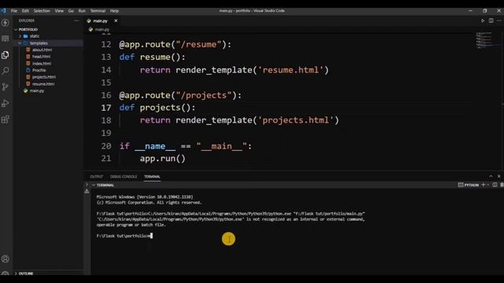The width and height of the screenshot is (504, 283).
Task: Open the Go menu
Action: pos(71,10)
